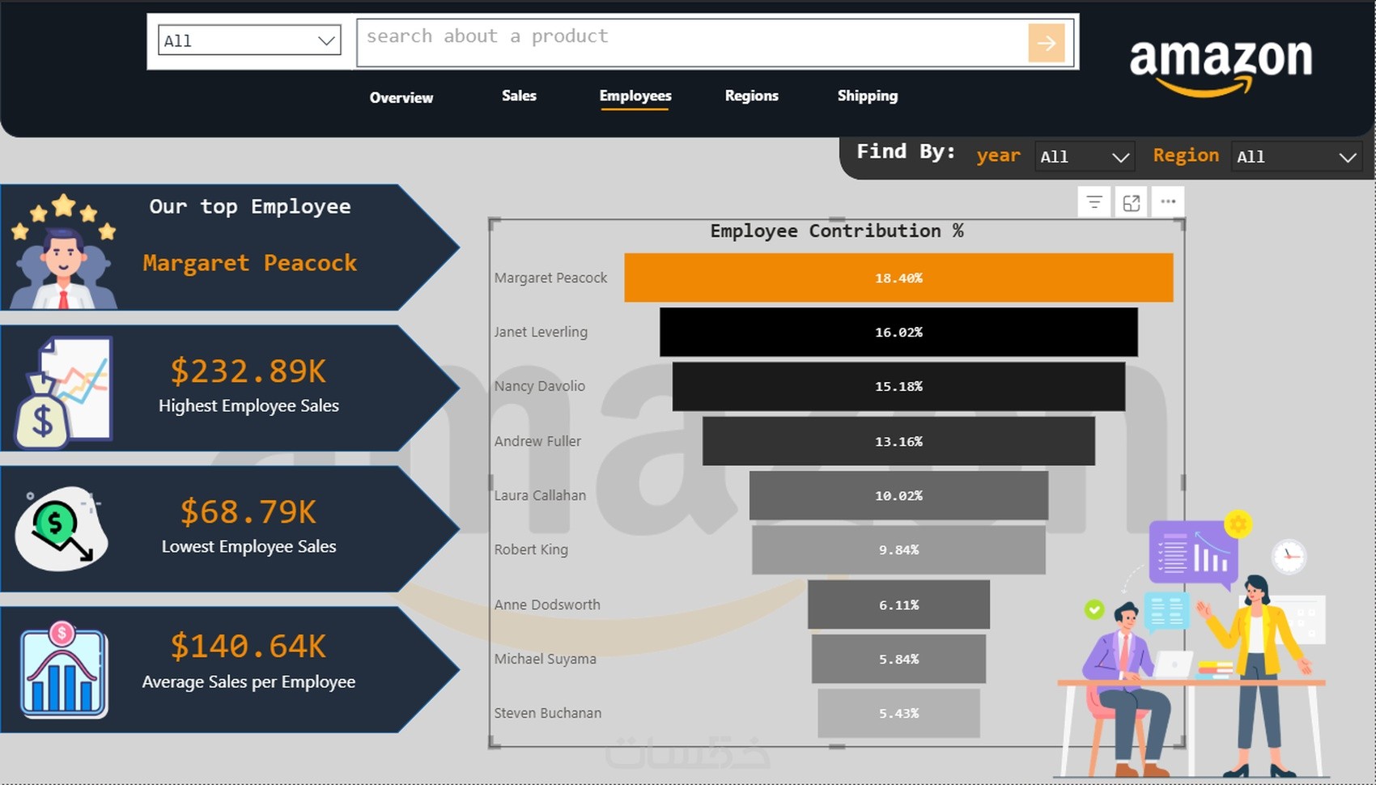The width and height of the screenshot is (1376, 785).
Task: Click the bar chart Average Sales icon
Action: 64,669
